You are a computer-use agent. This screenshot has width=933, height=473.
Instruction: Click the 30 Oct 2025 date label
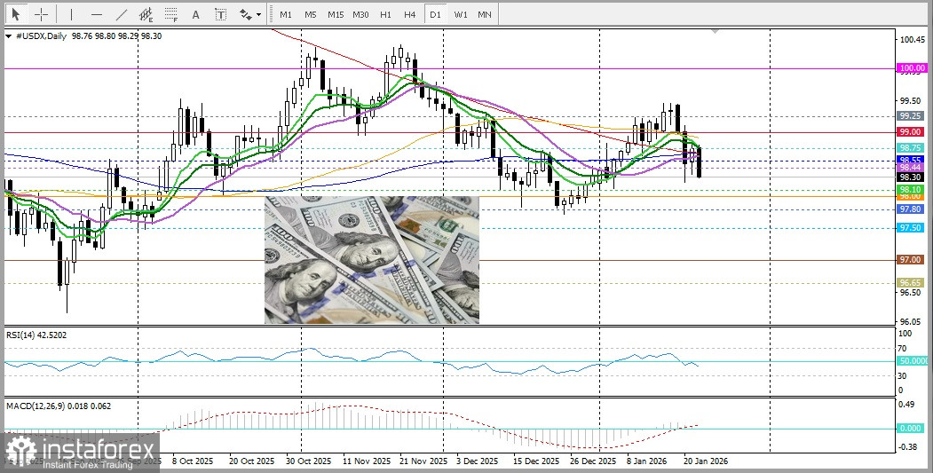point(308,461)
